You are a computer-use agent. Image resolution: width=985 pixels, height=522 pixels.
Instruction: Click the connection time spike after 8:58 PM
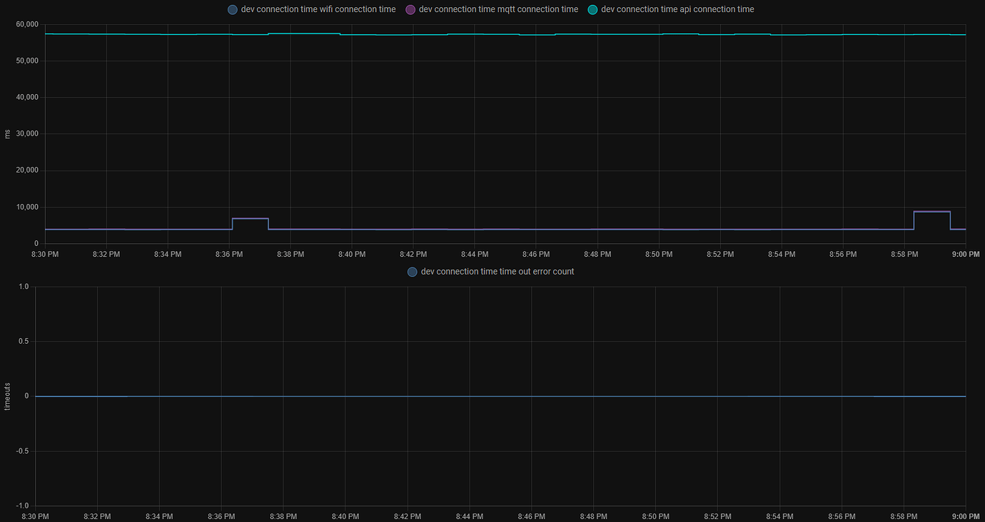(x=931, y=212)
